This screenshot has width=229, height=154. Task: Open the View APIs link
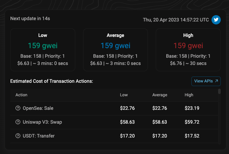coord(206,81)
